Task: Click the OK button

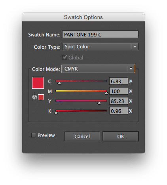Action: coord(121,136)
